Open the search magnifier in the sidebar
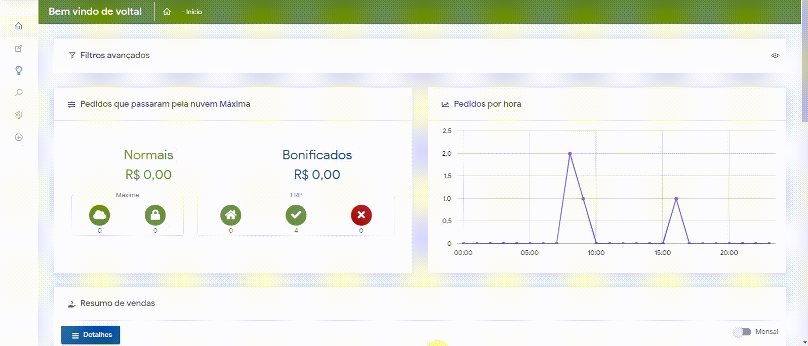Screen dimensions: 808x346 tap(19, 93)
